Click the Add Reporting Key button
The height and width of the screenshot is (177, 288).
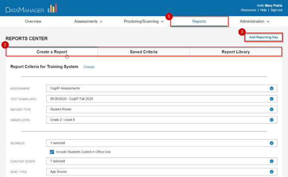(x=263, y=37)
